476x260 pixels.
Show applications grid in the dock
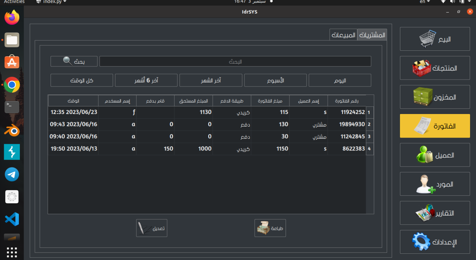12,252
